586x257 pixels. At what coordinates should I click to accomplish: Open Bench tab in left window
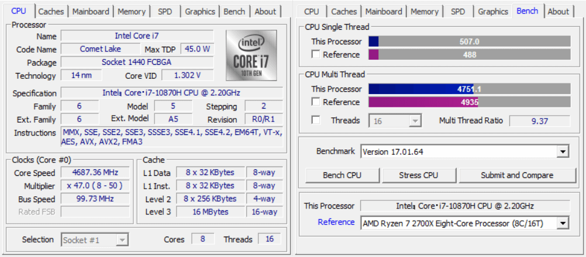pos(235,12)
